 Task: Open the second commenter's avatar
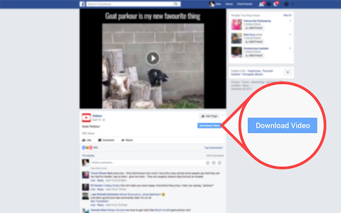point(85,187)
